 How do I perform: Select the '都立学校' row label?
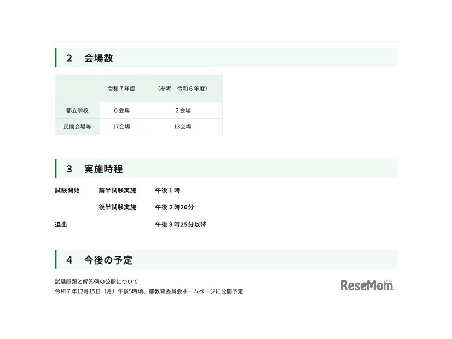coord(77,110)
